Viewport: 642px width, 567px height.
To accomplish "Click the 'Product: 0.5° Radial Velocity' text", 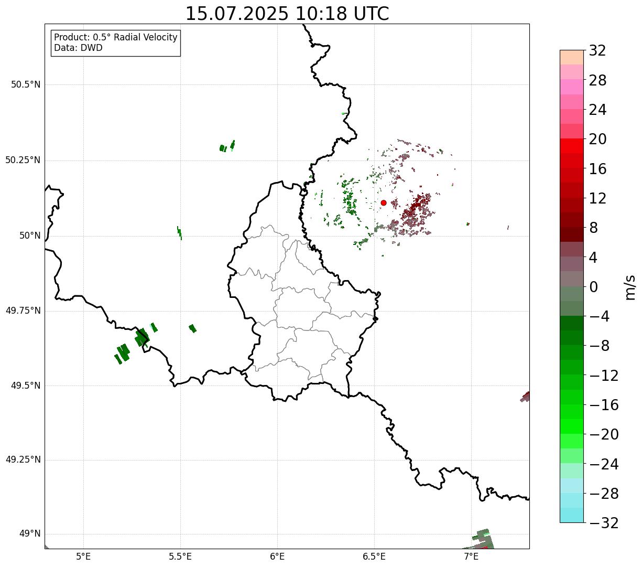I will click(116, 38).
